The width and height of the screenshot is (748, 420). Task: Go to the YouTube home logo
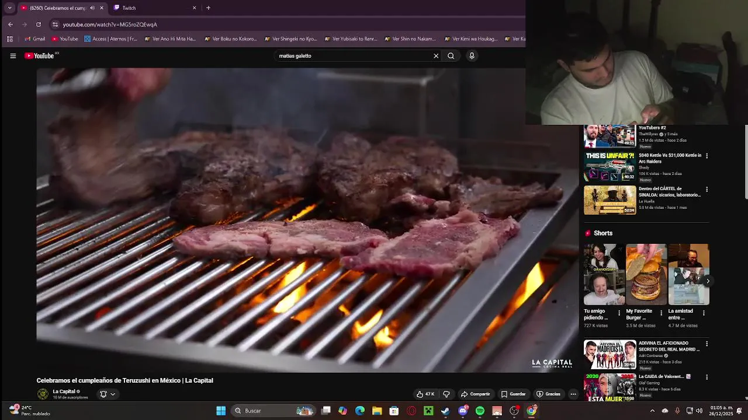point(40,56)
